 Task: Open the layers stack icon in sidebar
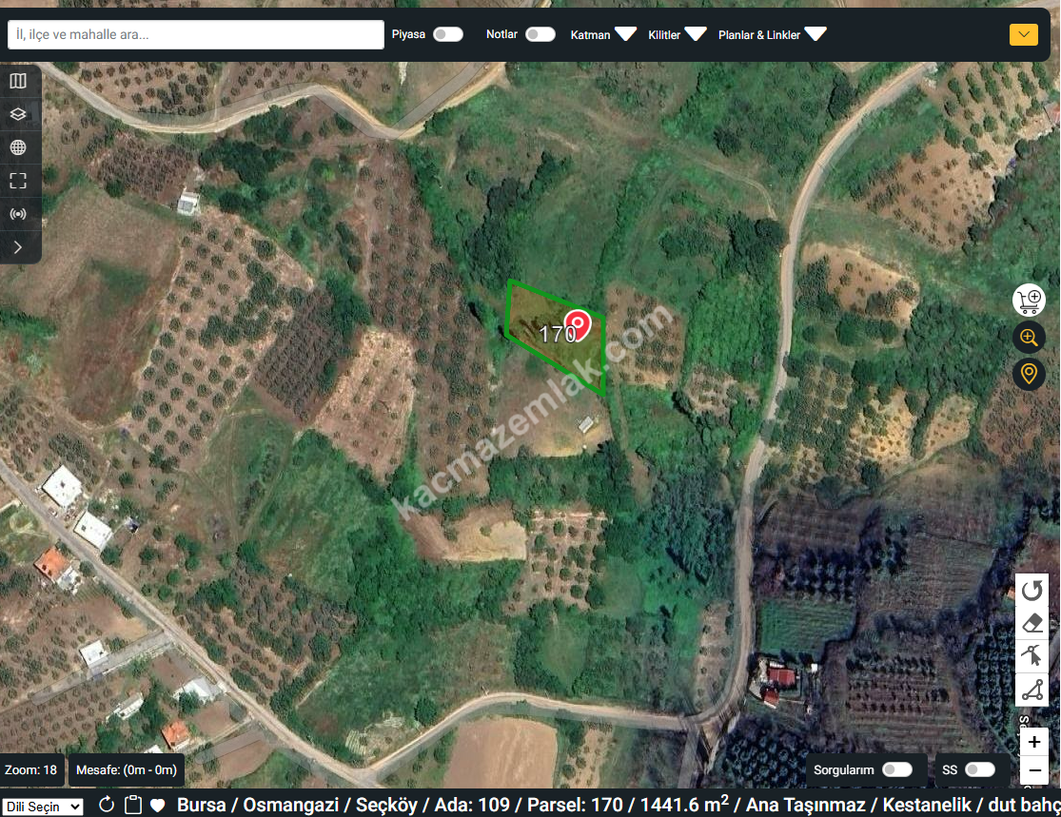tap(18, 114)
